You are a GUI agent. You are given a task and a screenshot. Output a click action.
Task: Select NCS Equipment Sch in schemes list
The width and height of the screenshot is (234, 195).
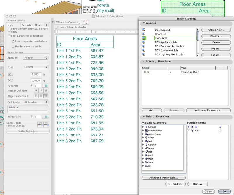(x=166, y=50)
